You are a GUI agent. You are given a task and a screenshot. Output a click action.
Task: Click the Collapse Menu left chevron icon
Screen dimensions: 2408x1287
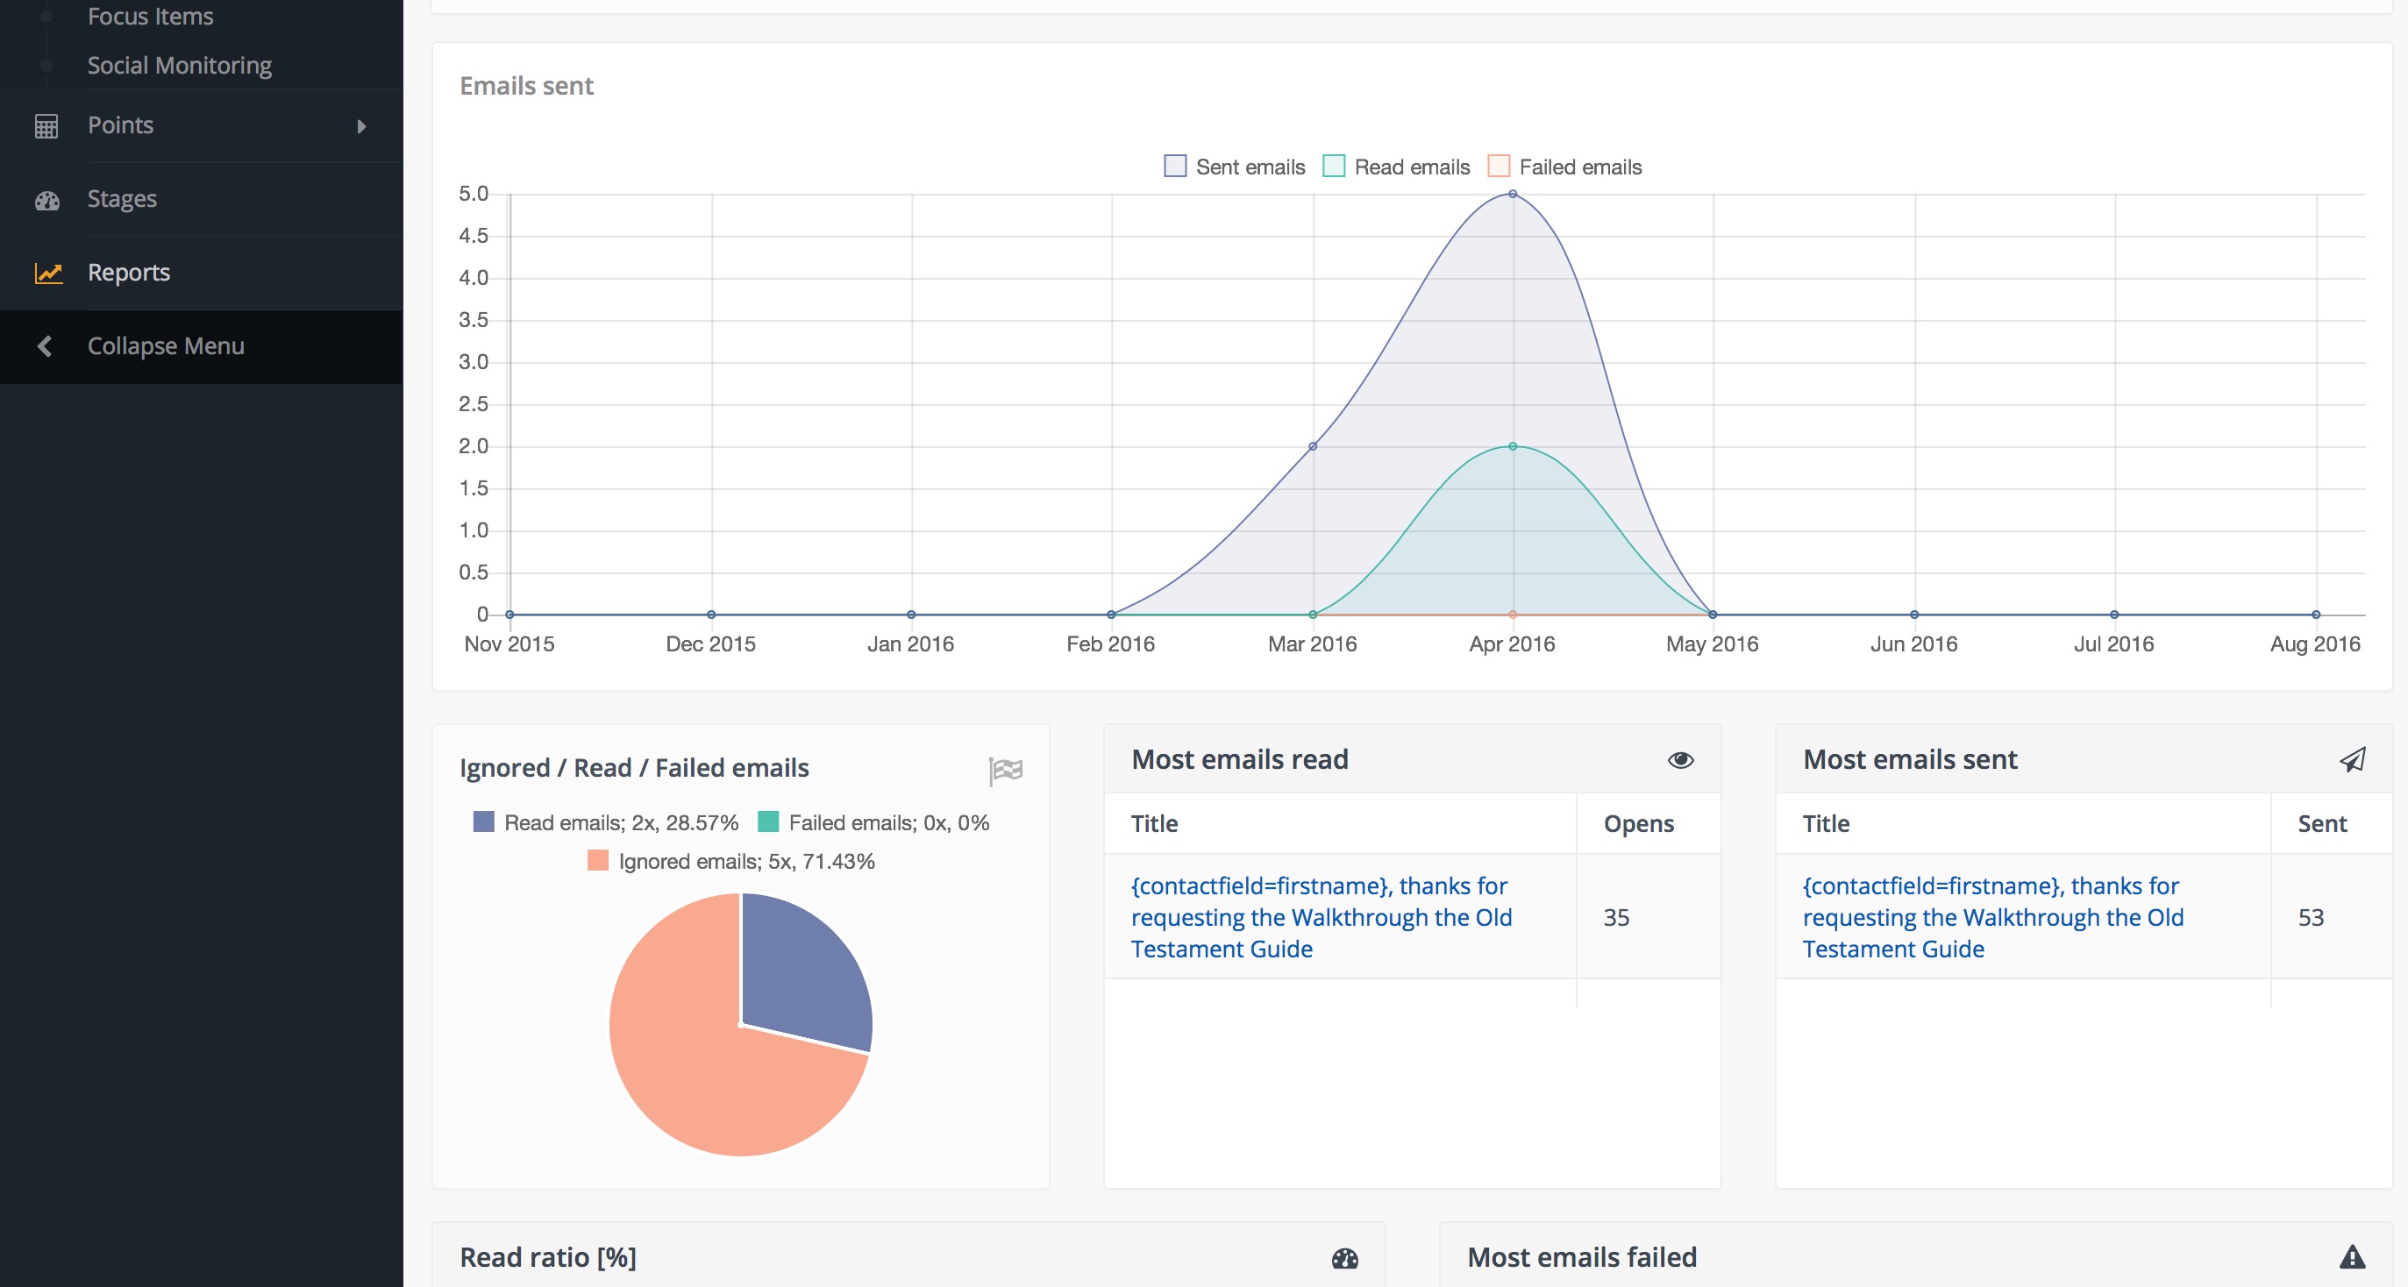[x=44, y=345]
